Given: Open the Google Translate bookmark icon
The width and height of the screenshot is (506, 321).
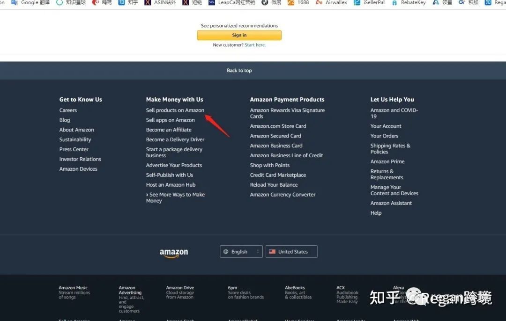Looking at the screenshot, I should point(14,3).
